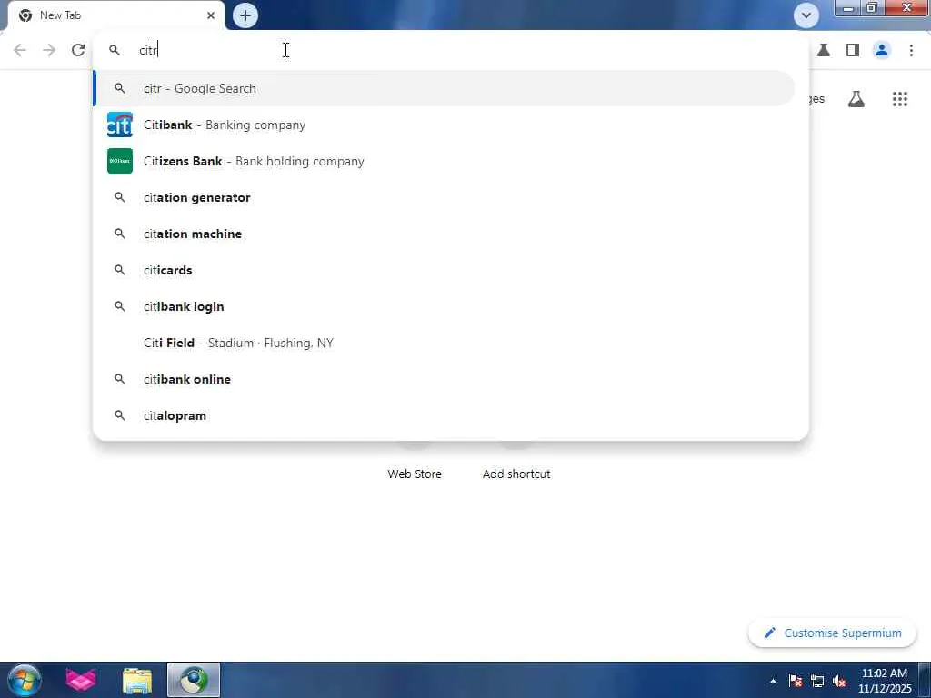
Task: Open the File Explorer taskbar icon
Action: pos(137,680)
